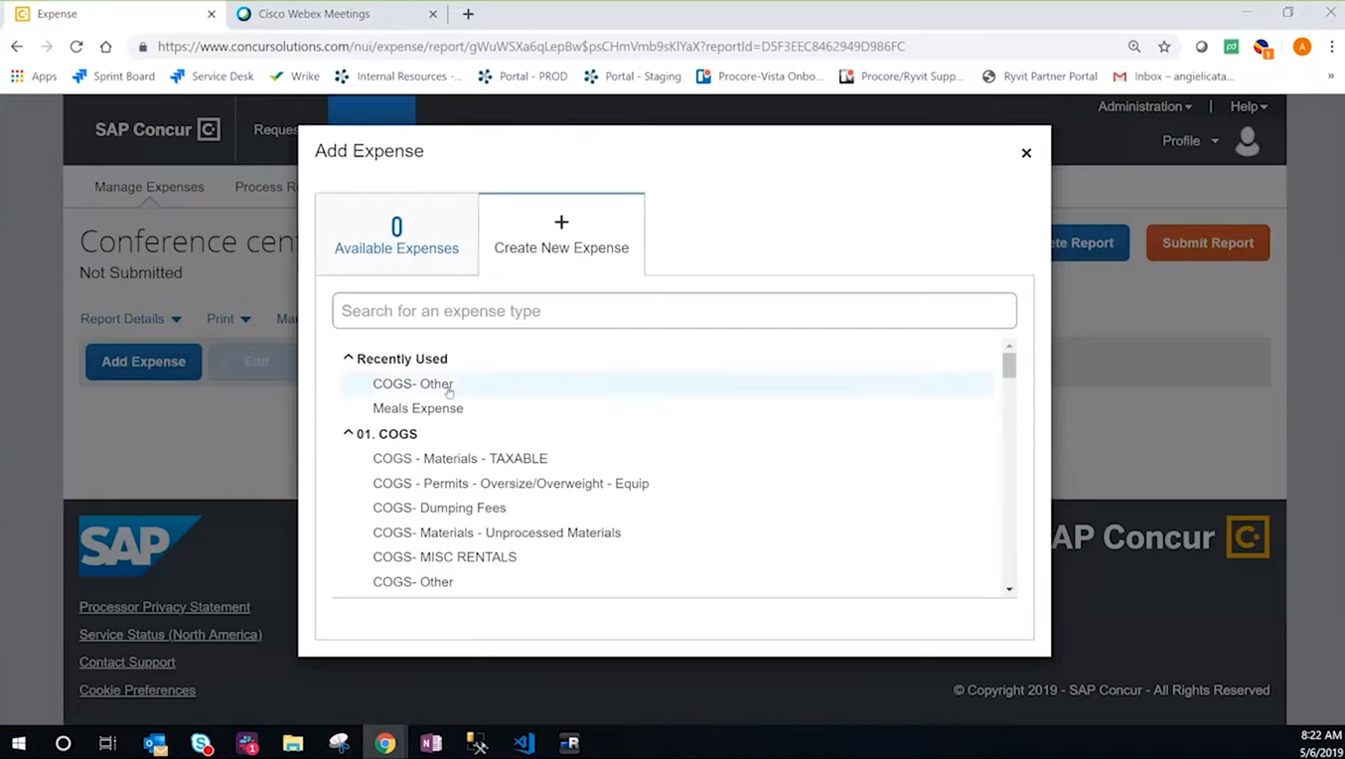This screenshot has height=759, width=1345.
Task: Click the SAP Concur logo in the header
Action: point(157,129)
